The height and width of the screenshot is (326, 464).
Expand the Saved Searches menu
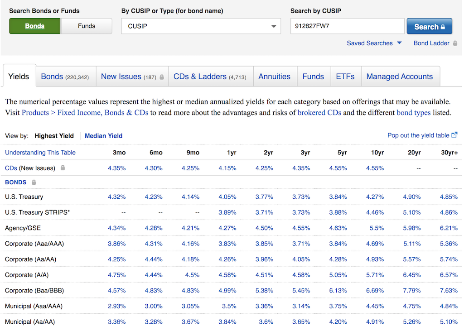tap(374, 43)
